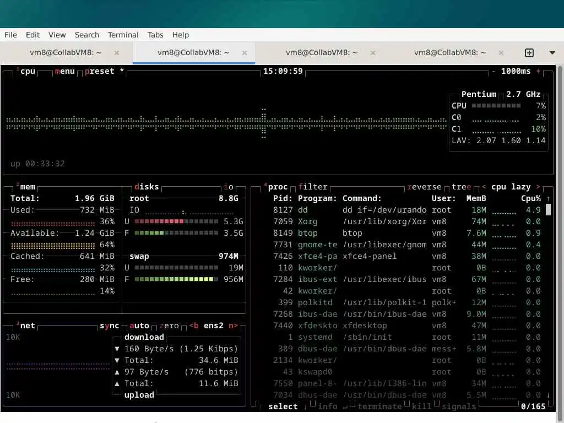The image size is (564, 423).
Task: Select the systemd process row
Action: click(406, 337)
